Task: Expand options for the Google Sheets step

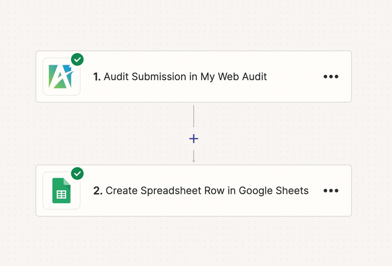Action: coord(331,191)
